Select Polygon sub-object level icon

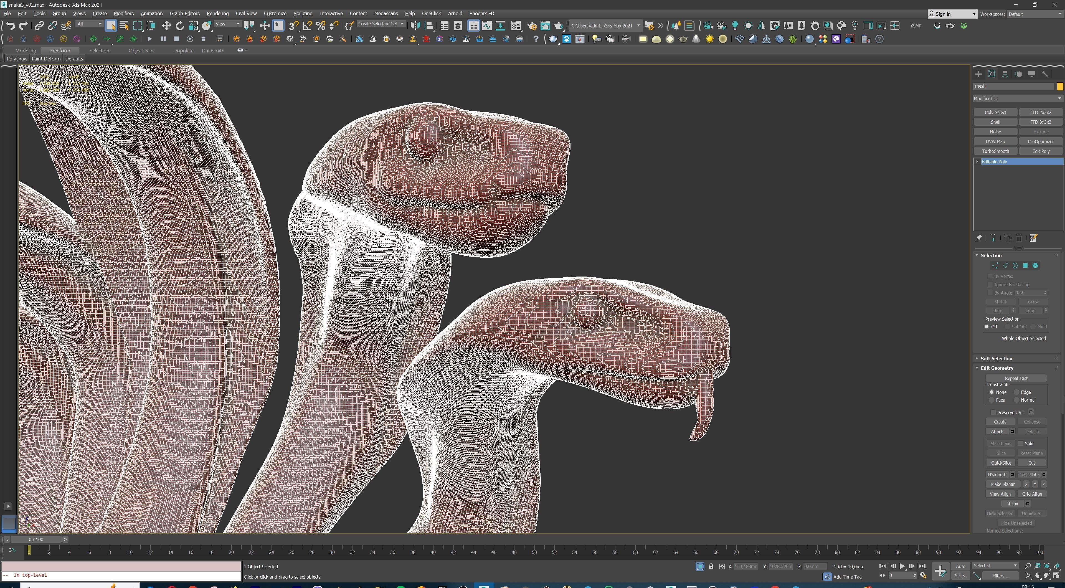[x=1025, y=265]
